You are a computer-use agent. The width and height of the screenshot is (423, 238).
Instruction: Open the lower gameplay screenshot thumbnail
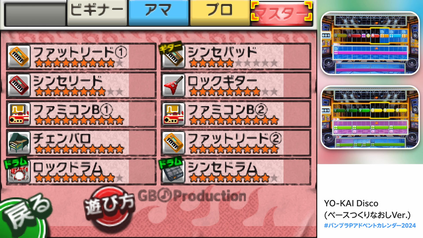coord(370,117)
